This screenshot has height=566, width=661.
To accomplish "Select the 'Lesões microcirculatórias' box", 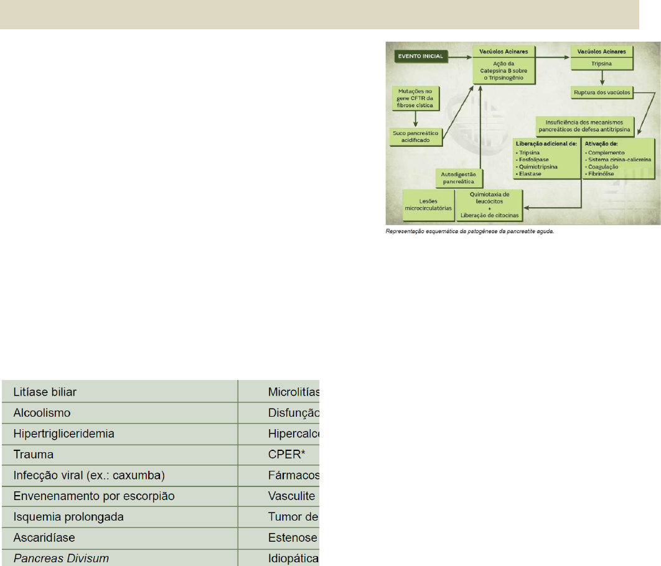I will point(428,205).
